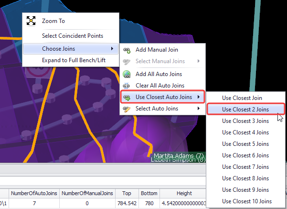This screenshot has height=209, width=287.
Task: Click the Clear All Auto Joins icon
Action: [x=127, y=86]
